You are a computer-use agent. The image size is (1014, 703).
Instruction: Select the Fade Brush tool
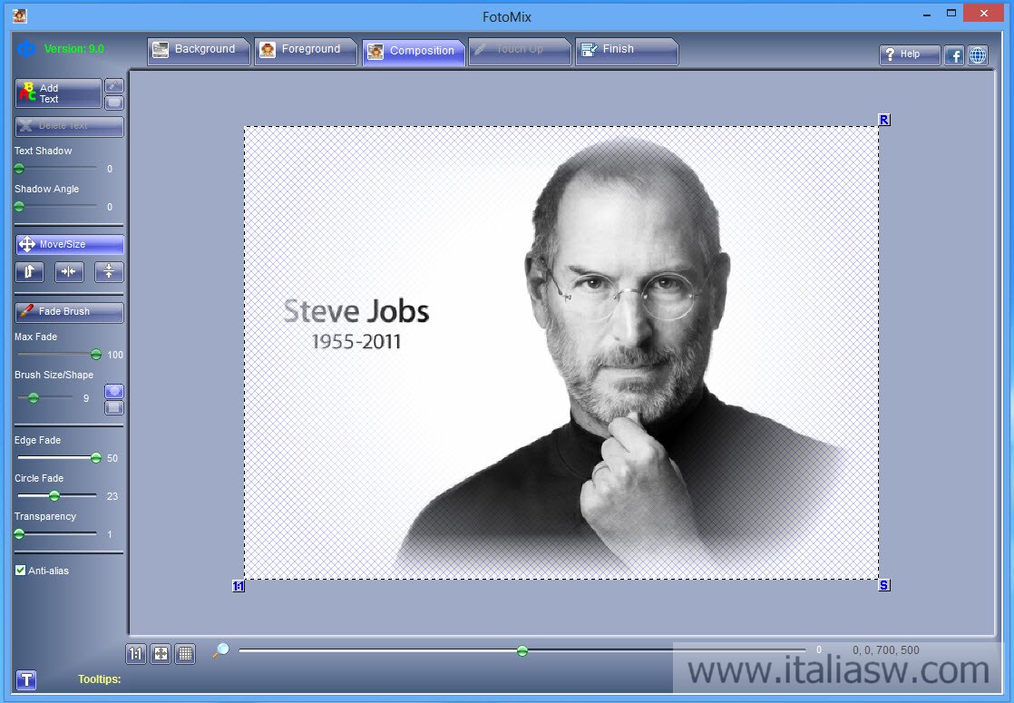click(69, 312)
